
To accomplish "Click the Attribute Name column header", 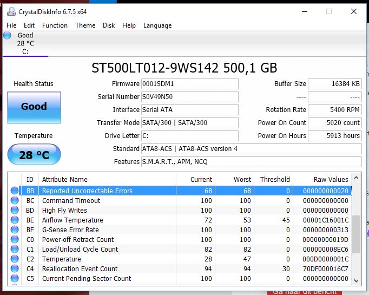I will [107, 179].
